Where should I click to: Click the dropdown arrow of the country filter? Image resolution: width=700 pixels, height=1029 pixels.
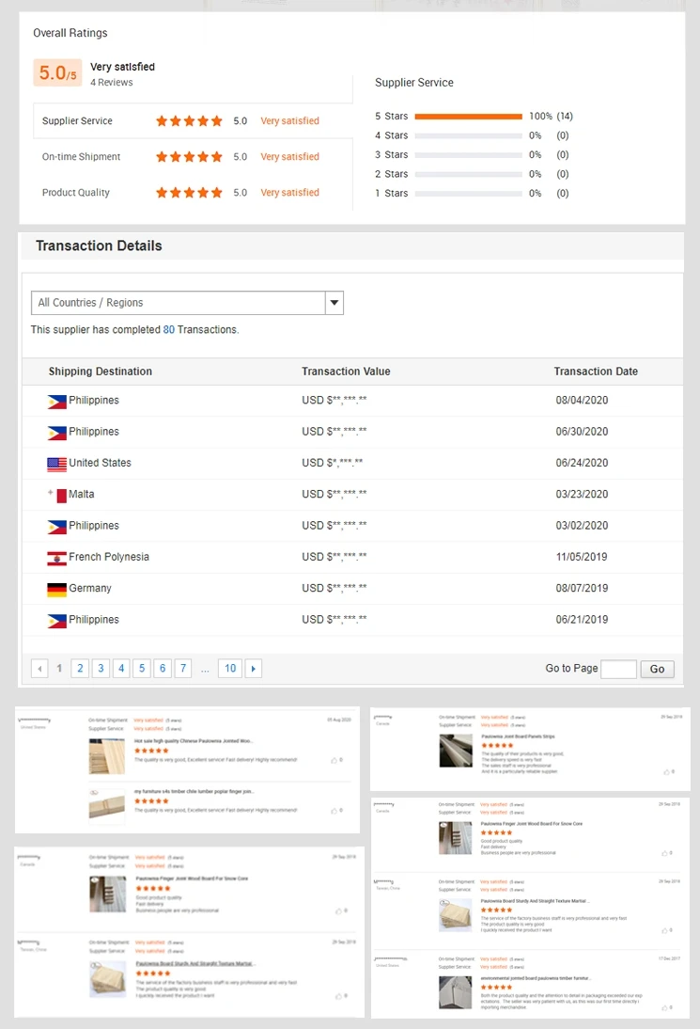pyautogui.click(x=334, y=303)
